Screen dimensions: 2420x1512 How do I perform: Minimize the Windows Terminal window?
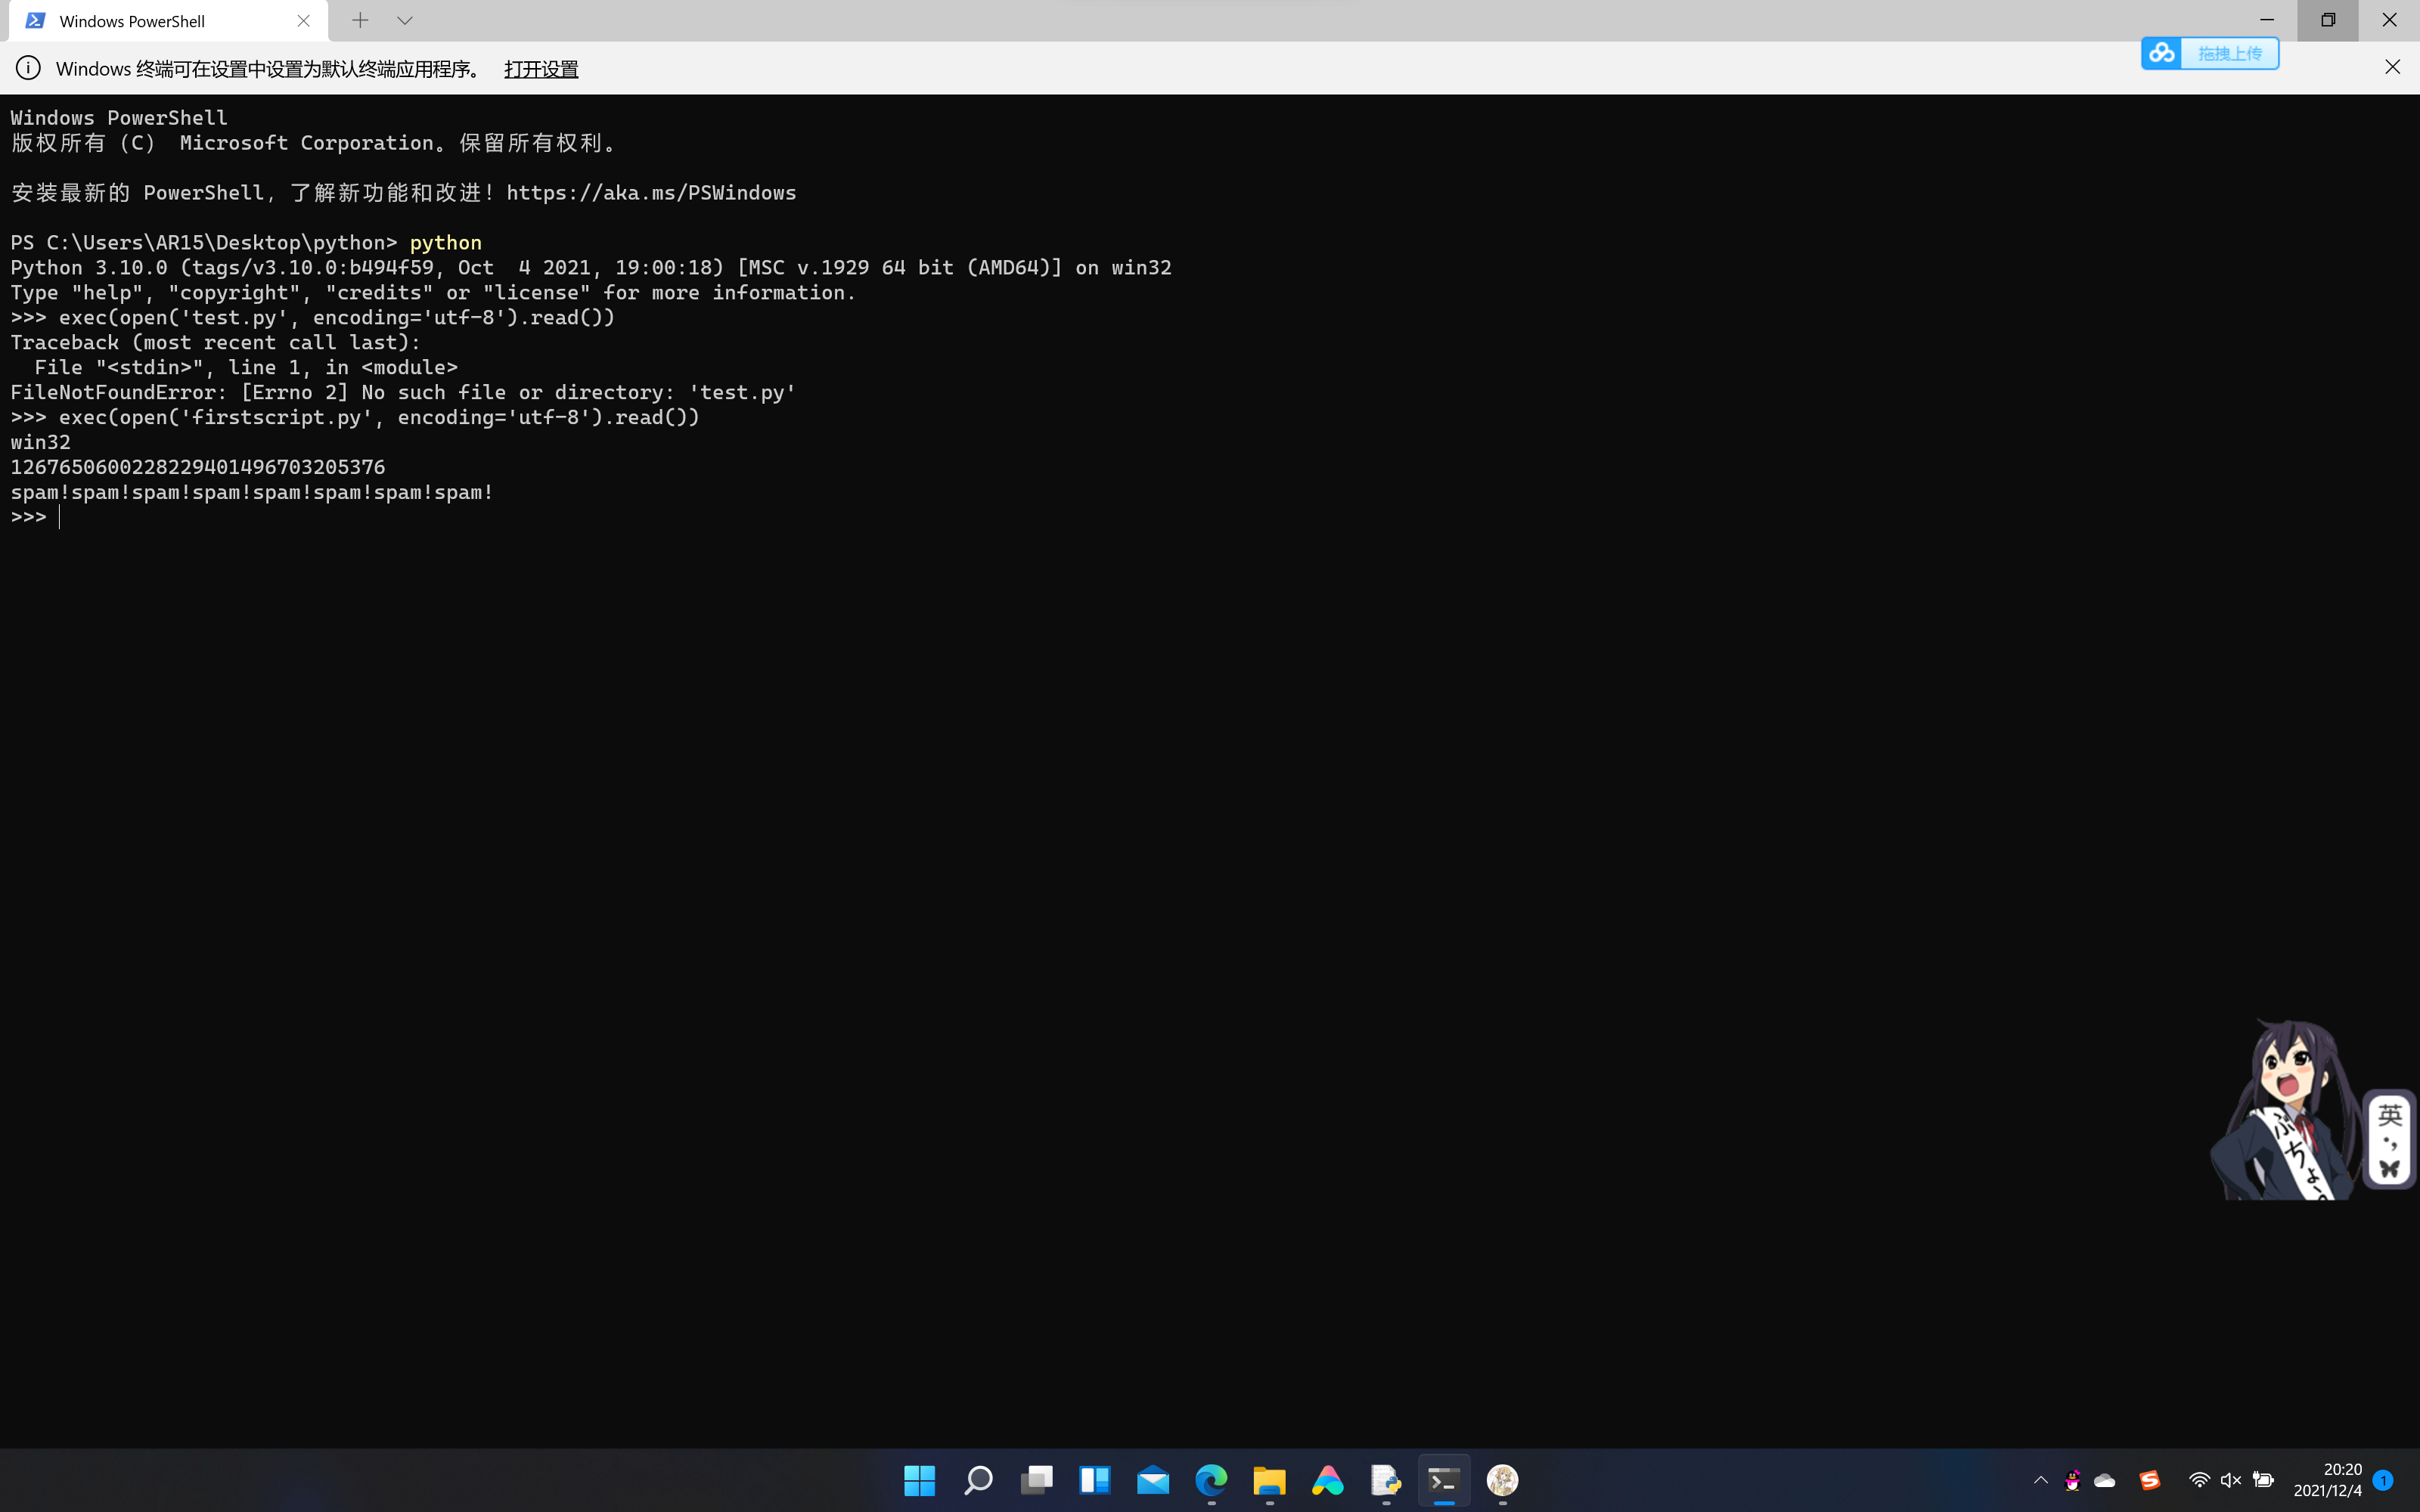2267,20
